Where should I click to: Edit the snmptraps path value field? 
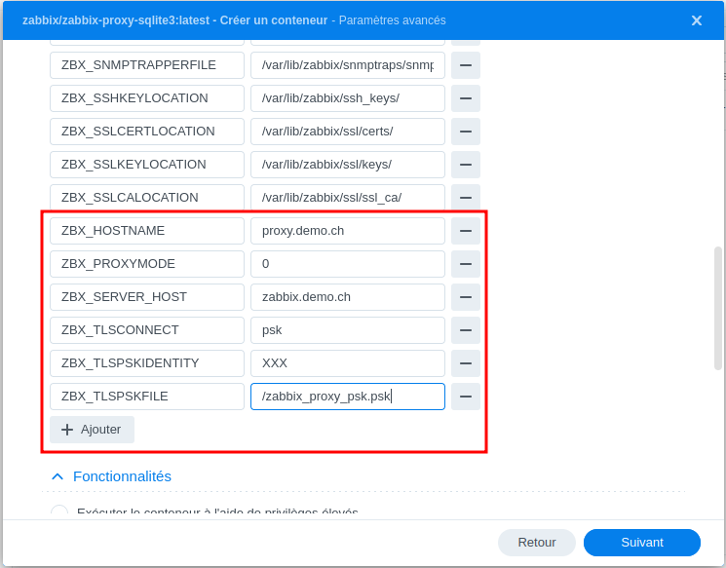click(x=348, y=65)
